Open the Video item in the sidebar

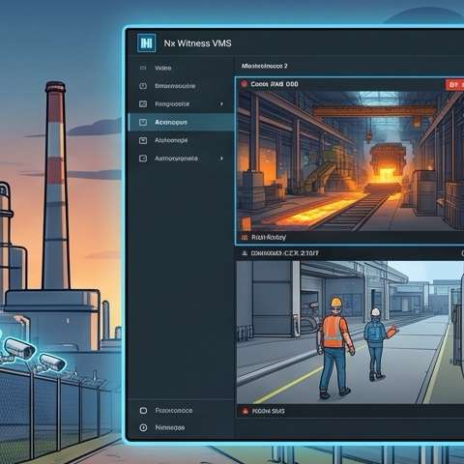162,68
